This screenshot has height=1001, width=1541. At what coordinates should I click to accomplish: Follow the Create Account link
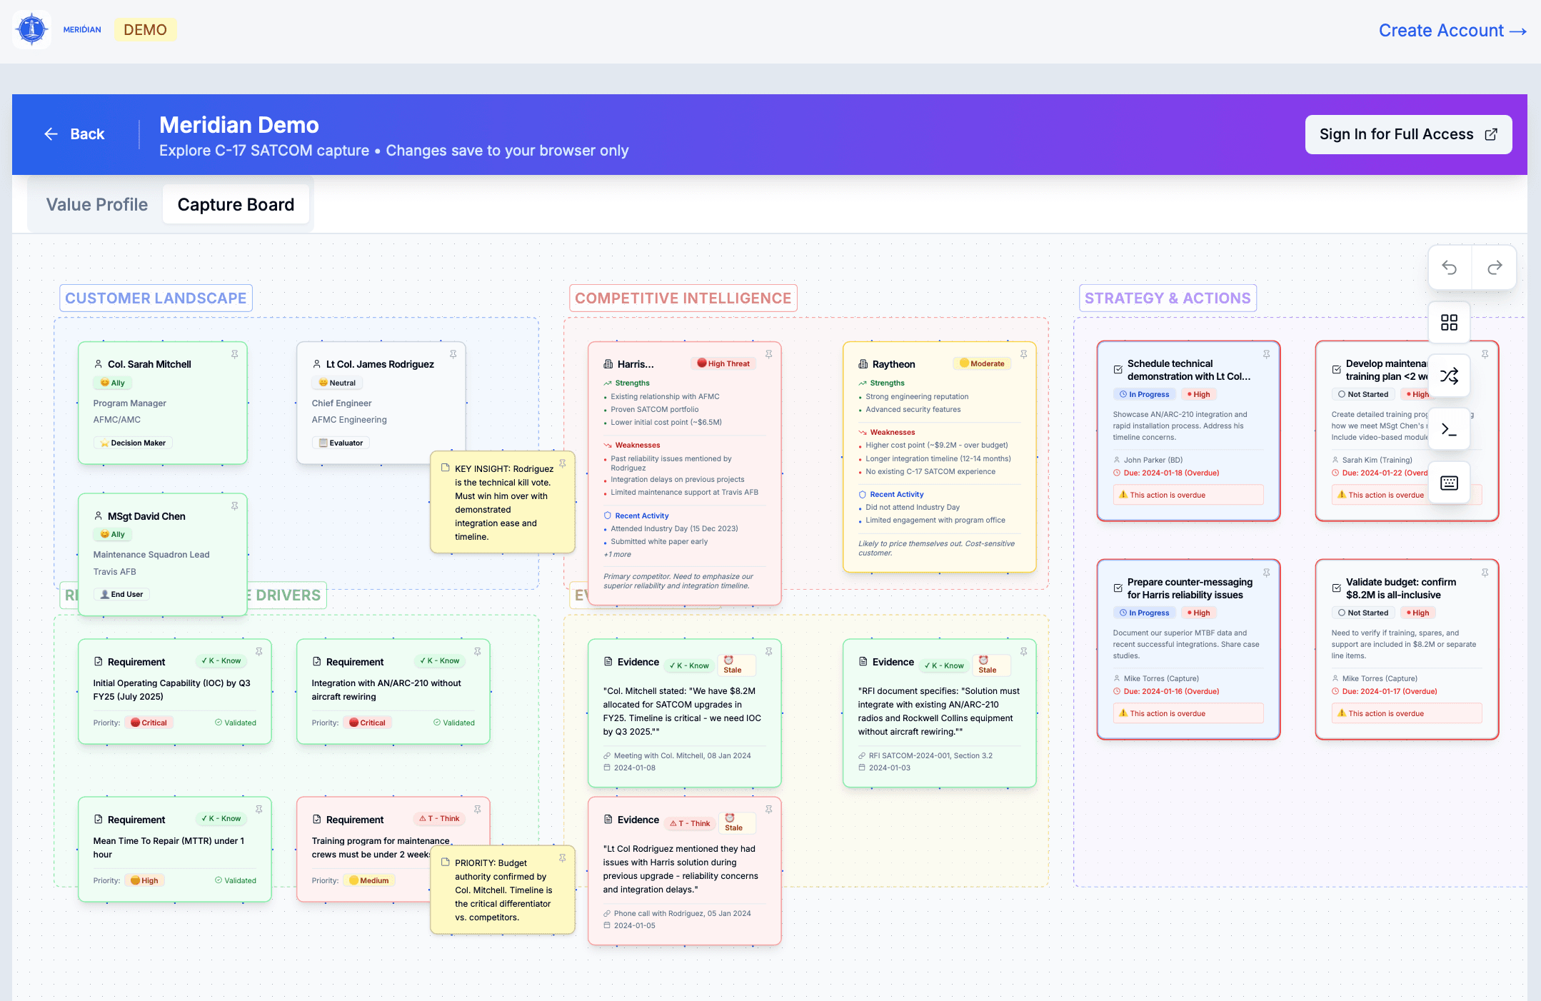[x=1452, y=31]
